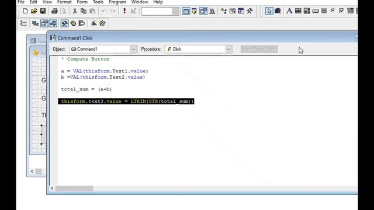Select the Option Group radio control tool
The height and width of the screenshot is (210, 374).
(333, 11)
